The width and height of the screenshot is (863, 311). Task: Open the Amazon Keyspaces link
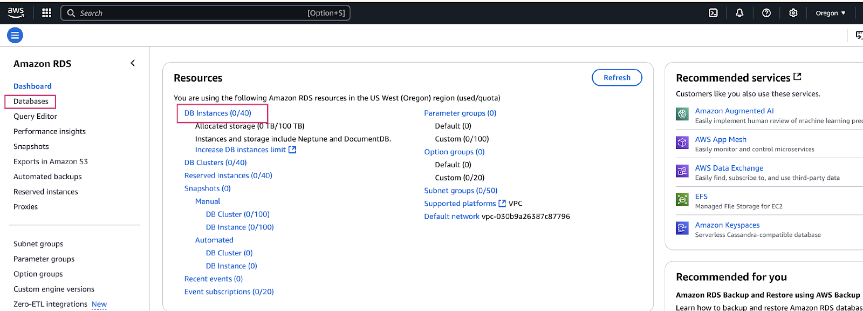point(727,225)
